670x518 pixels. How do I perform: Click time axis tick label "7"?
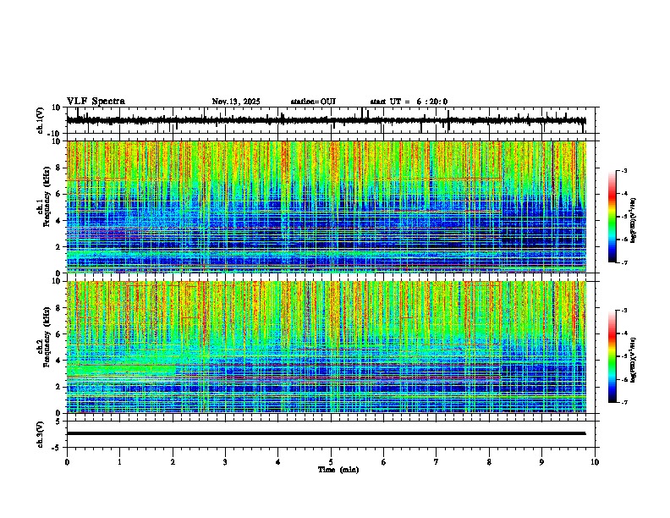[437, 462]
